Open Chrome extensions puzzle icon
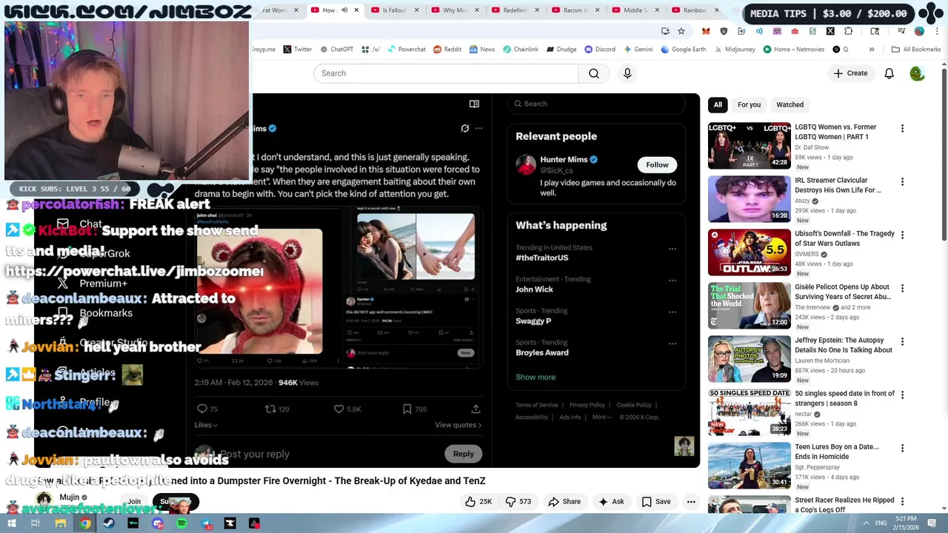Image resolution: width=948 pixels, height=533 pixels. 849,31
